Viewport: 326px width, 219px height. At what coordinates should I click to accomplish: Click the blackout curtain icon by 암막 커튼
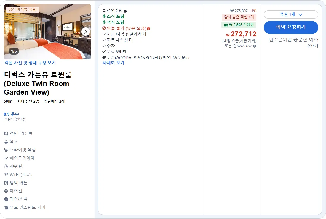tap(6, 183)
